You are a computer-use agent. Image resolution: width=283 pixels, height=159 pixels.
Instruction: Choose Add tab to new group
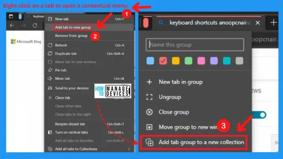73,27
